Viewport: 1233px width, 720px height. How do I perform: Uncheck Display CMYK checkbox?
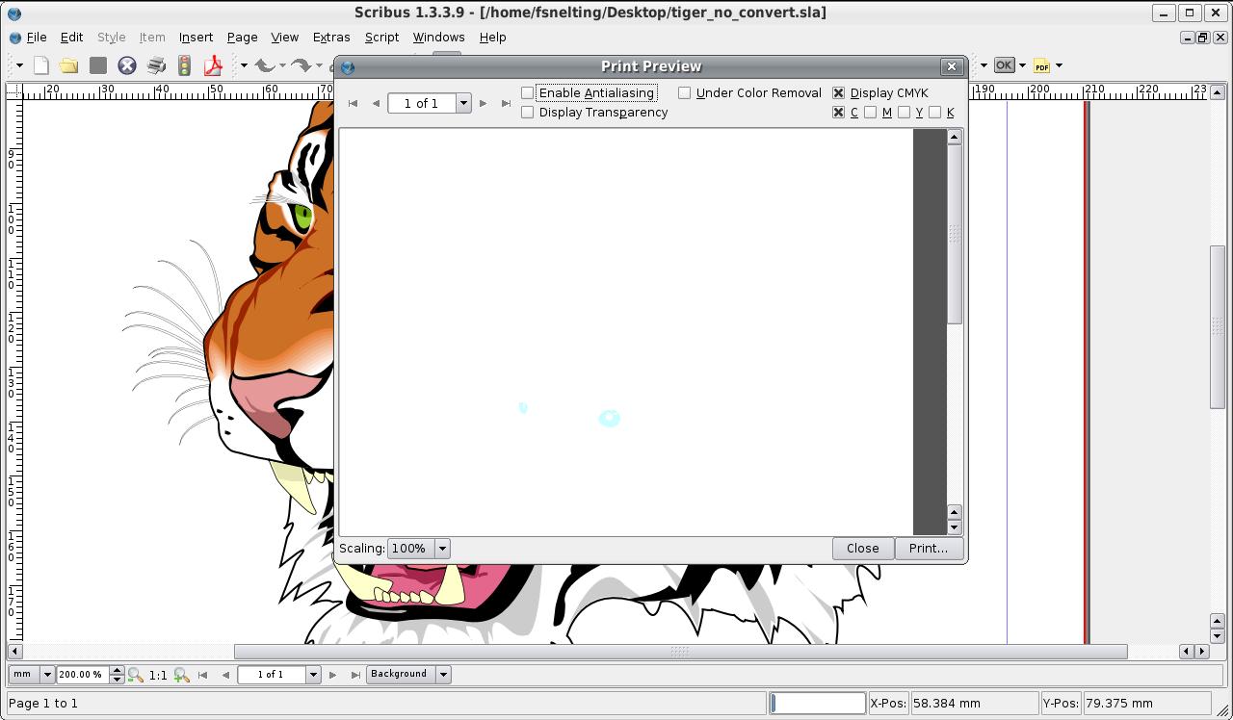(838, 92)
